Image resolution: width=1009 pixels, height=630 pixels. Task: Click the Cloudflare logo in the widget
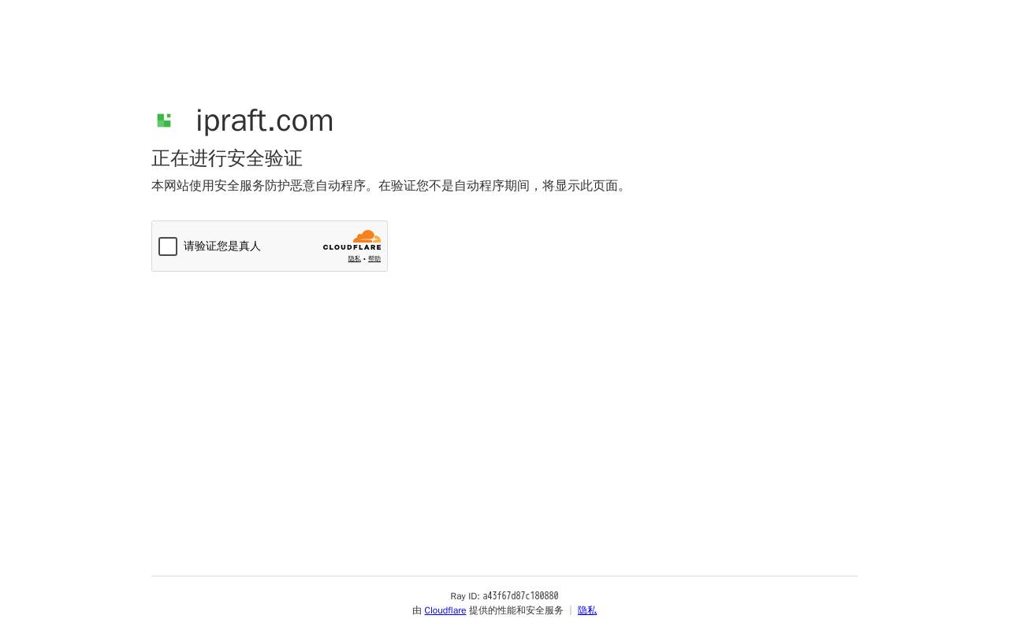click(x=352, y=240)
